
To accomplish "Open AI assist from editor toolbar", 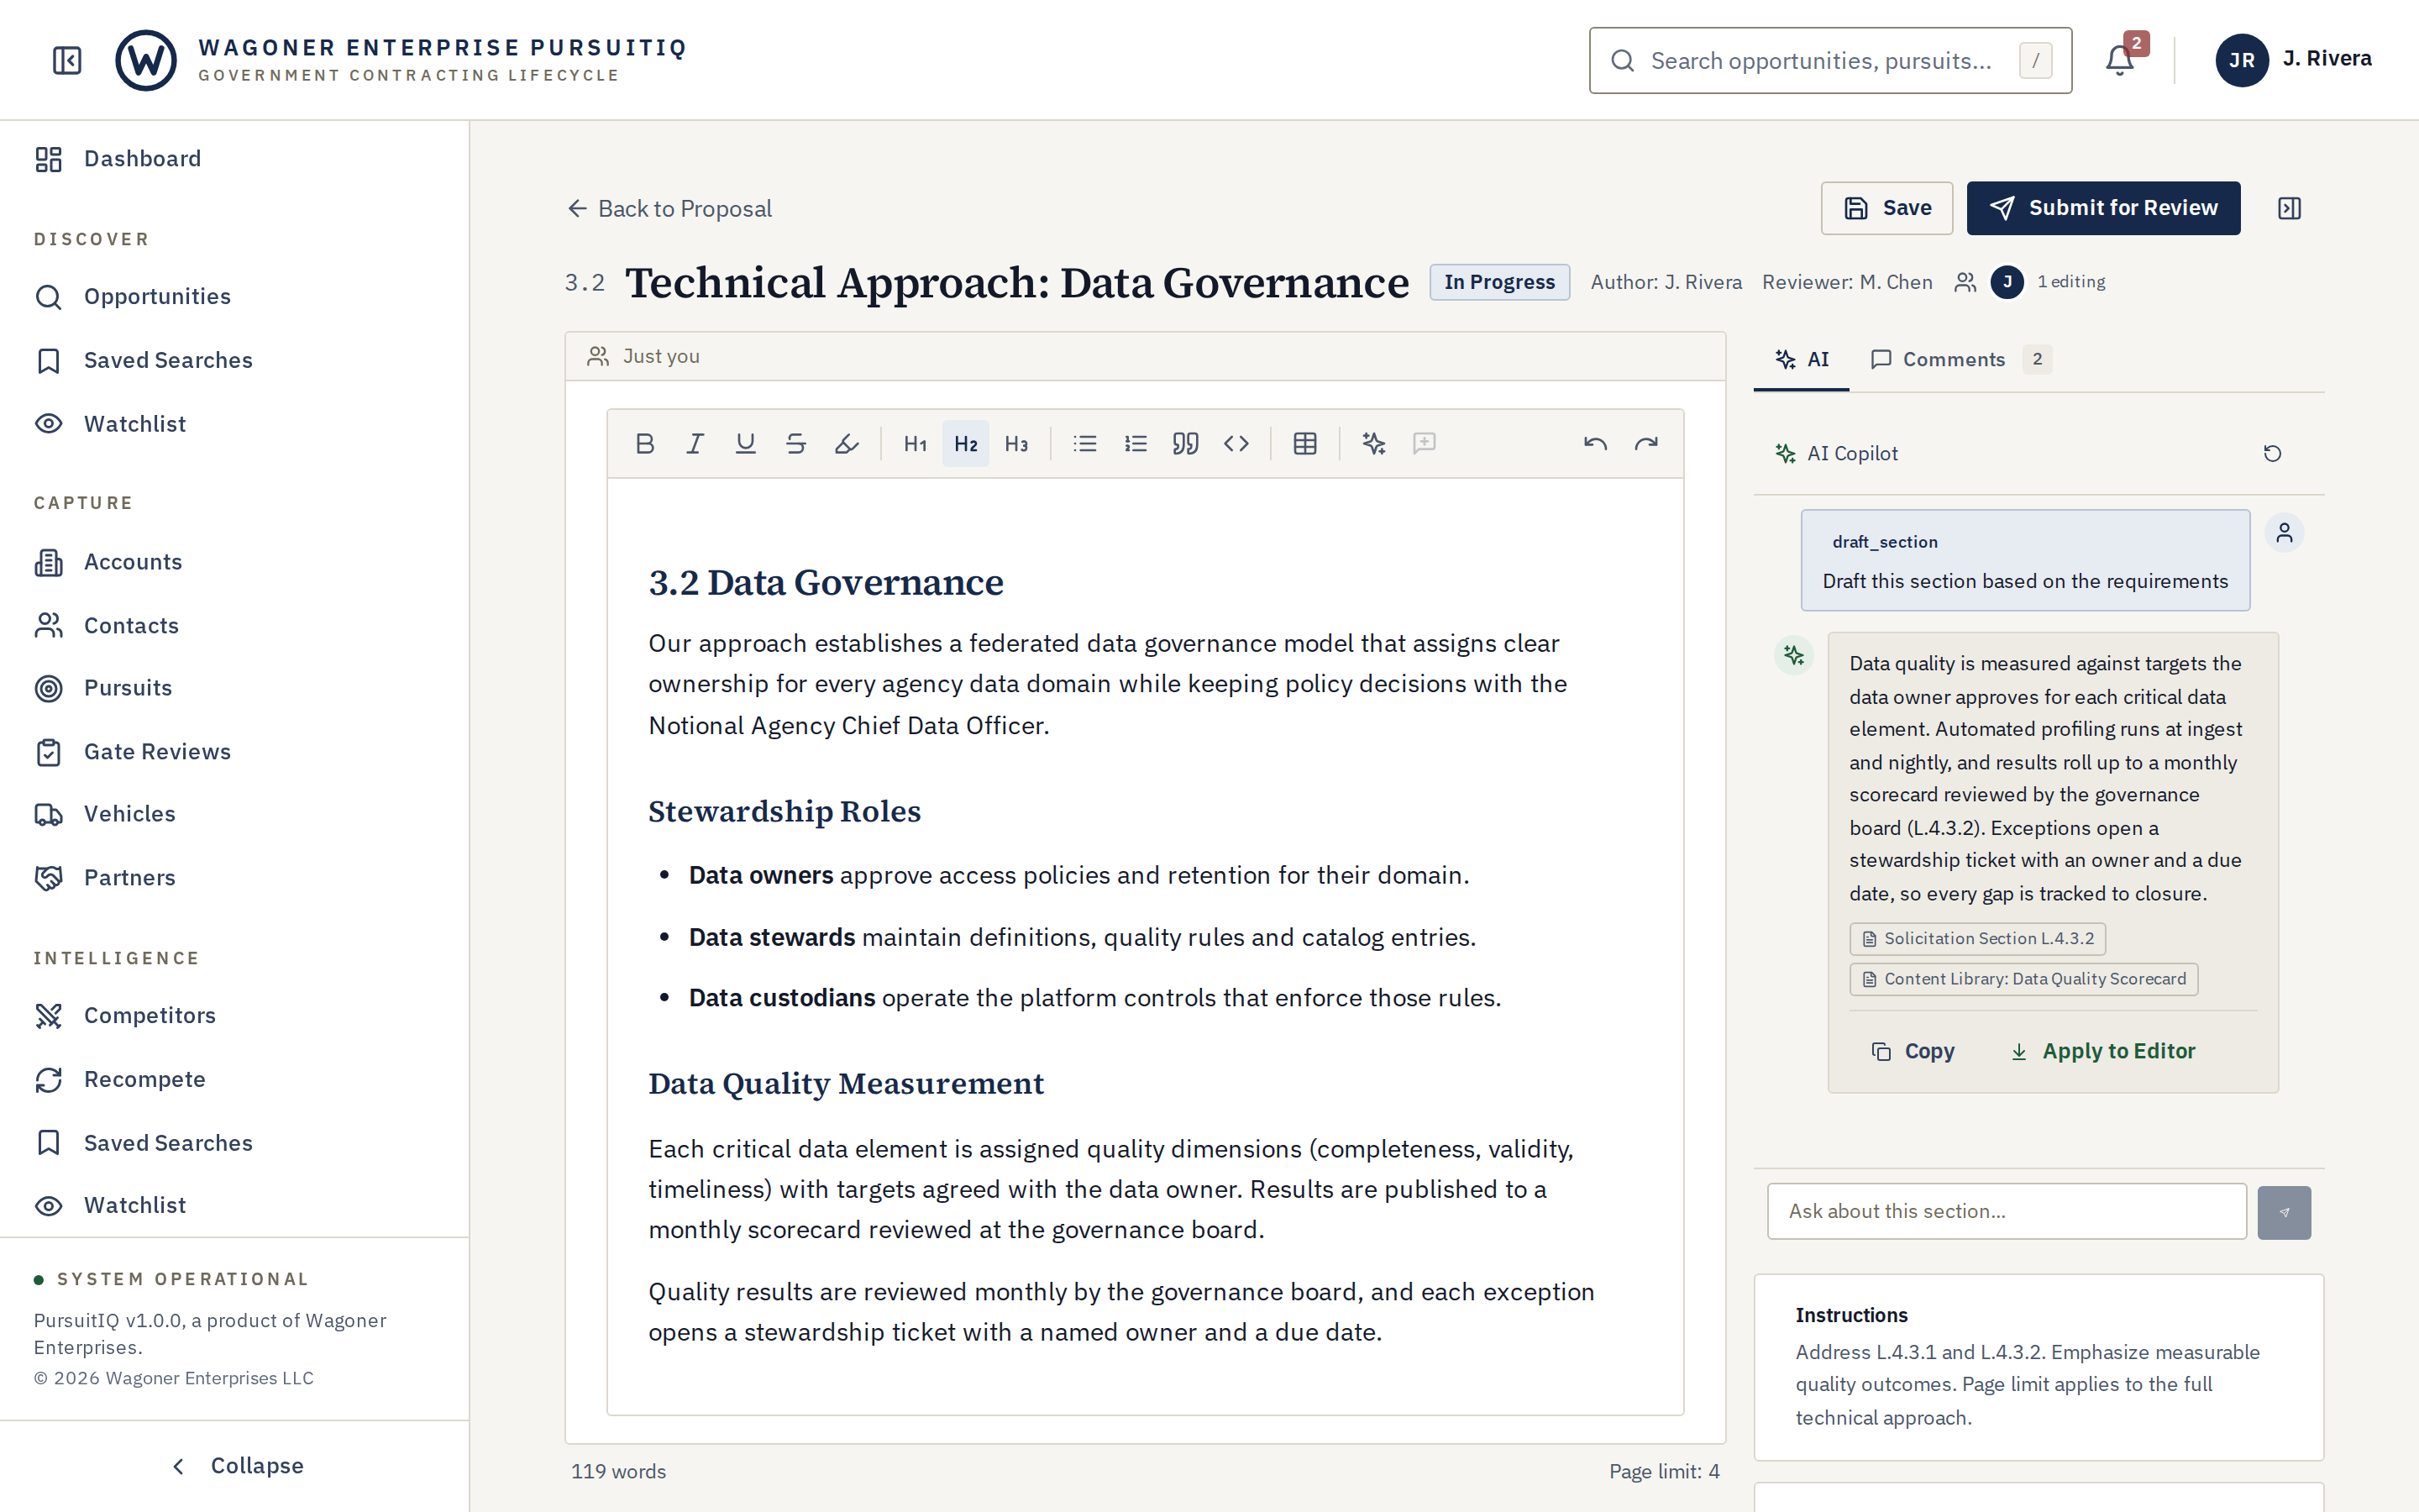I will click(1373, 443).
